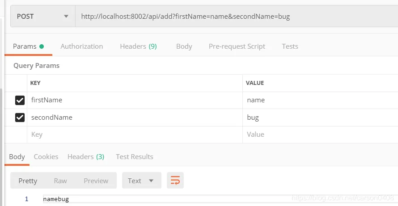Open the Pre-request Script tab

[237, 46]
